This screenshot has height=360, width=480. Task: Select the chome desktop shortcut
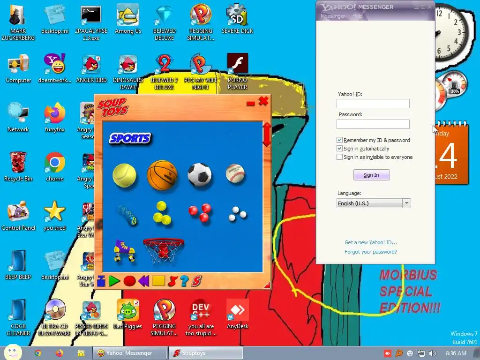pyautogui.click(x=54, y=167)
